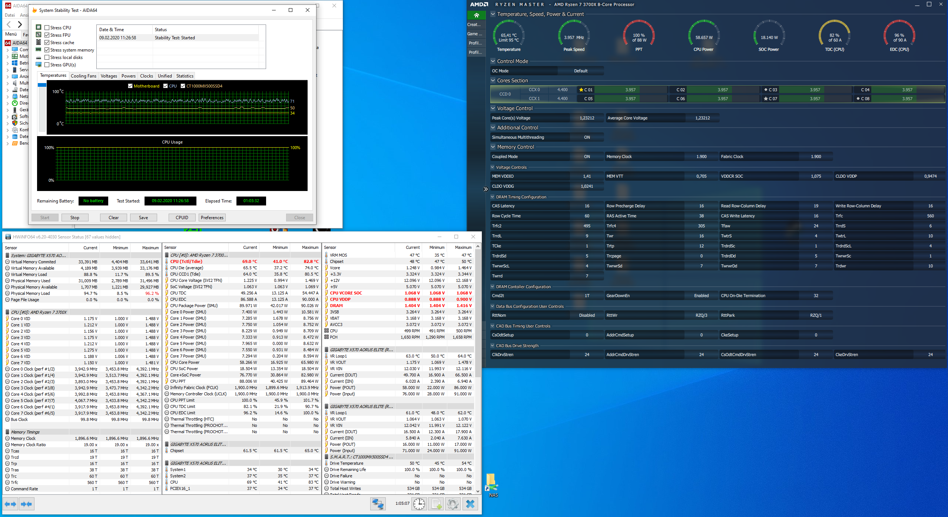Open the Statistics tab
Screen dimensions: 948x517
[185, 76]
